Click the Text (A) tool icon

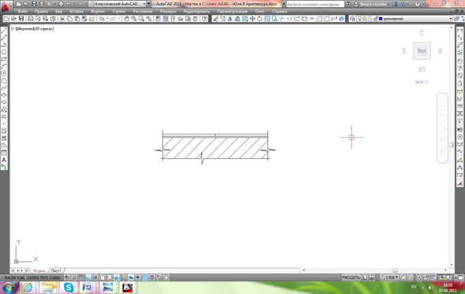(x=4, y=160)
